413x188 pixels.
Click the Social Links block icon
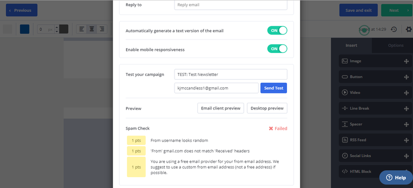[344, 156]
